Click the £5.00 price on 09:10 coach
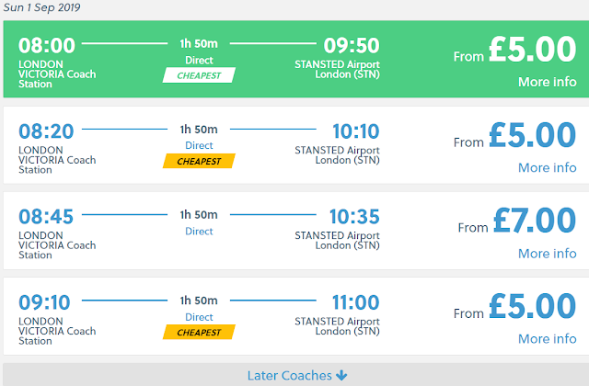589x386 pixels. [x=534, y=307]
